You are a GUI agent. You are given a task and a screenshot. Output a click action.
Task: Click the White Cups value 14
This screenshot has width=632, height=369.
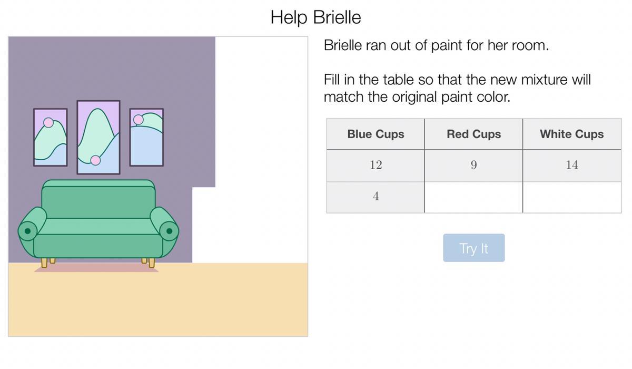572,165
